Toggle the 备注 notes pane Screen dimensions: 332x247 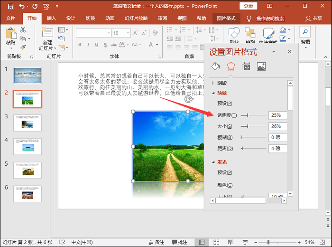click(x=156, y=242)
